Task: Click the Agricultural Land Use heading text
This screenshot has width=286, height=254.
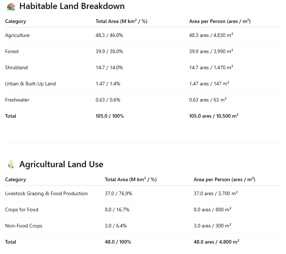Action: [61, 164]
